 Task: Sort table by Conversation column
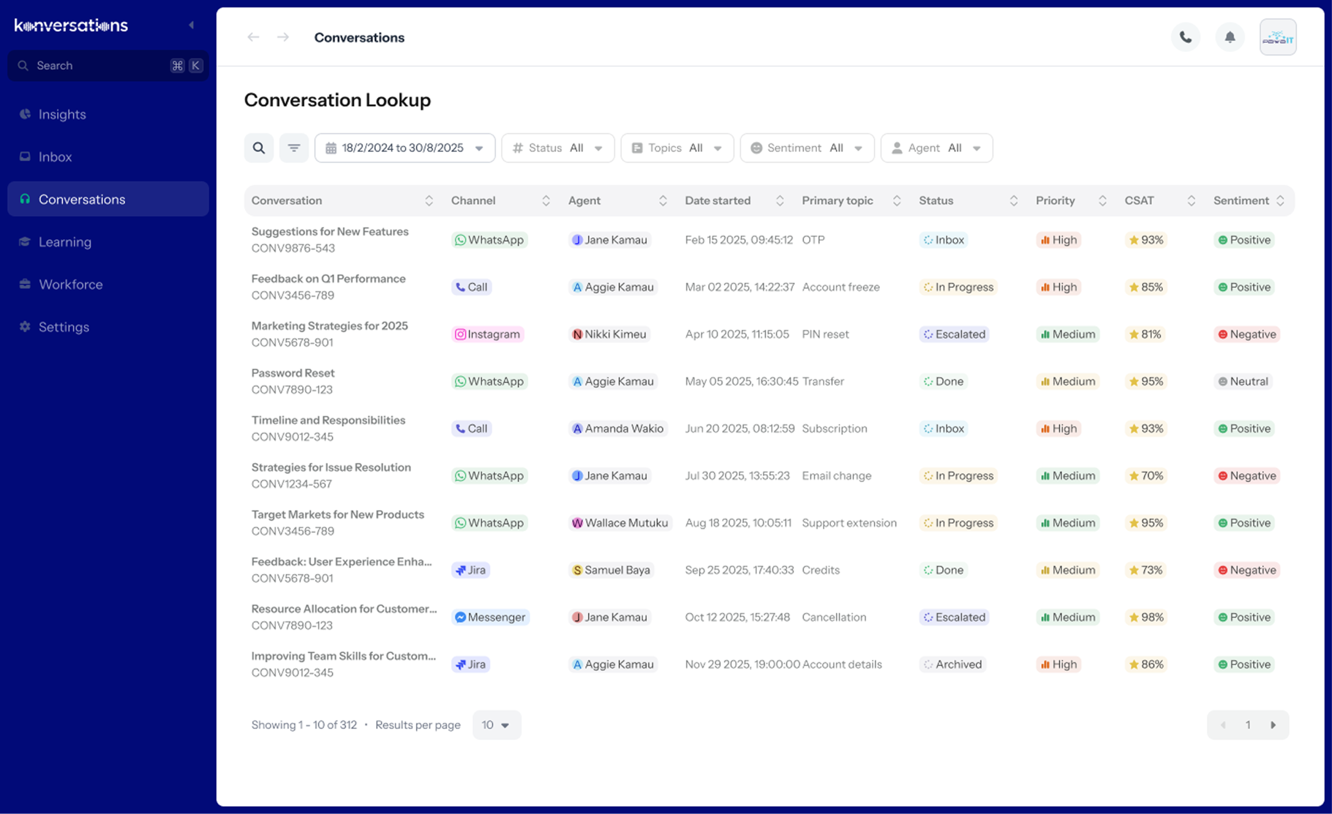click(429, 201)
